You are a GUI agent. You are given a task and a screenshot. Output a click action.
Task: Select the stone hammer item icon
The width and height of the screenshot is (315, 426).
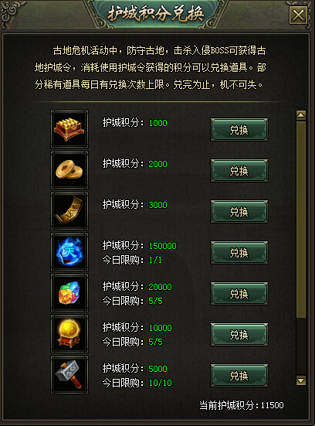(x=69, y=375)
